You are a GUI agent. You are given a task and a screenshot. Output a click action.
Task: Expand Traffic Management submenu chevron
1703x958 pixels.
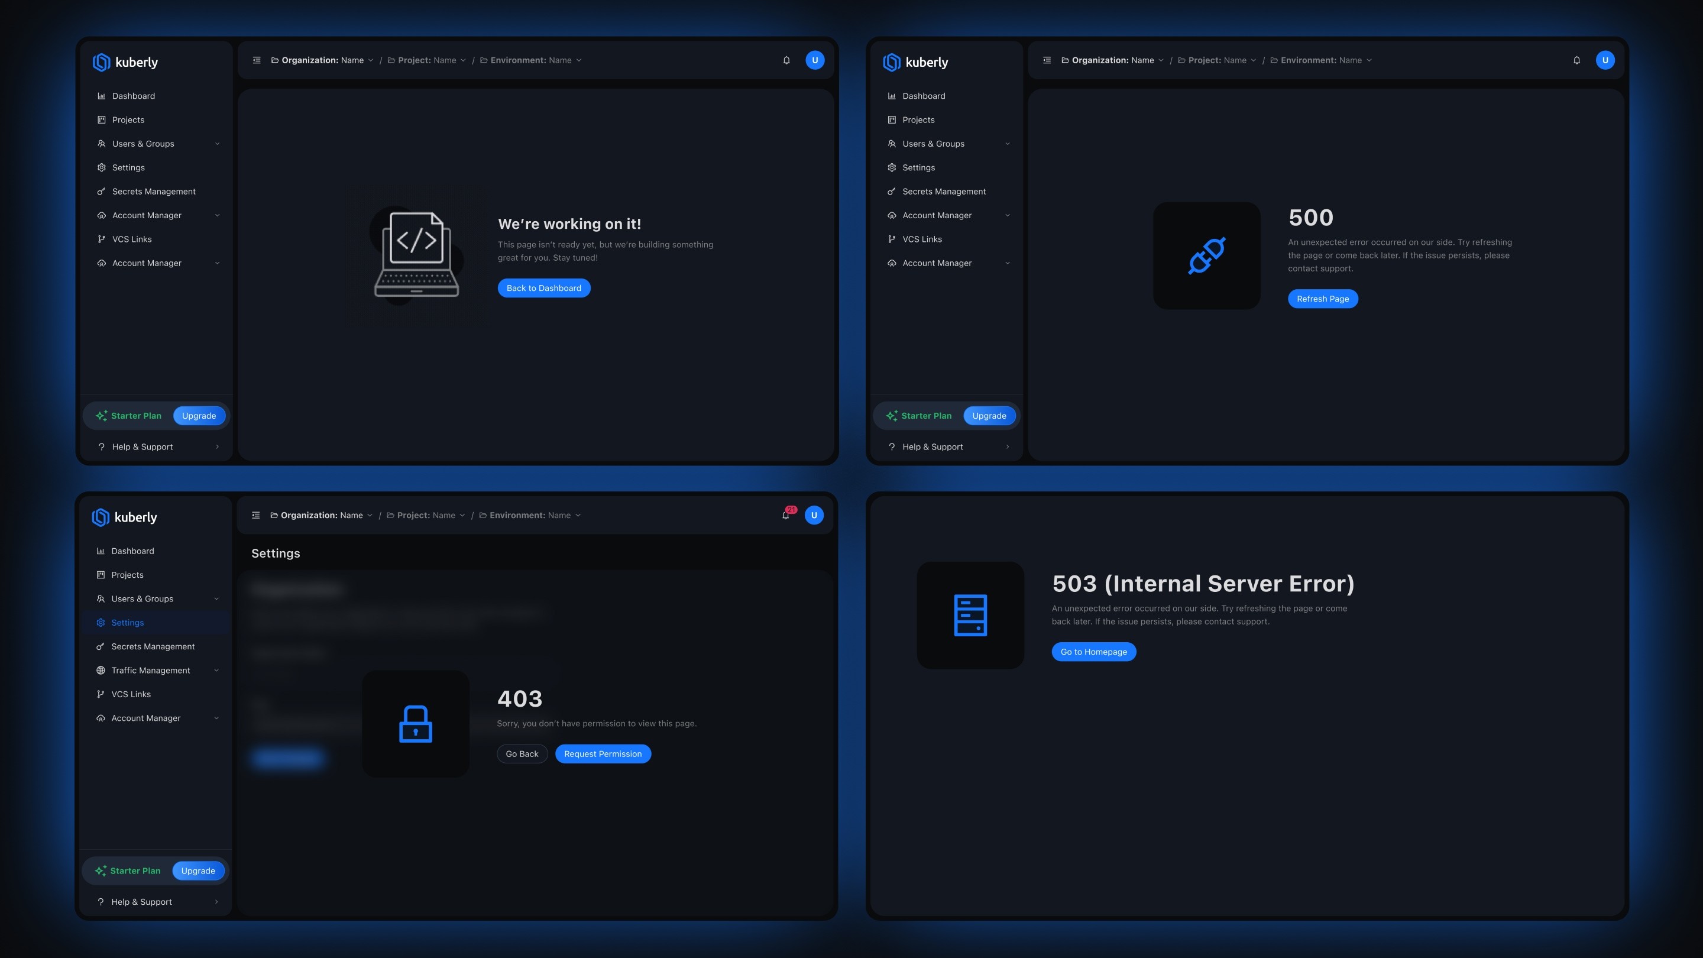click(216, 671)
